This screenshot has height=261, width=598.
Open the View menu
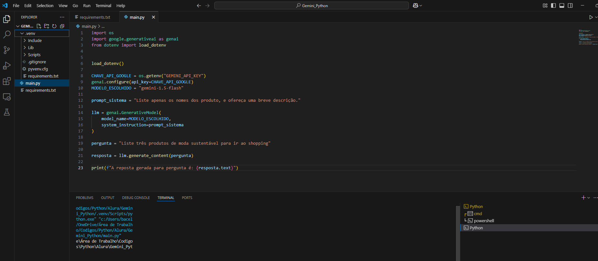point(63,5)
